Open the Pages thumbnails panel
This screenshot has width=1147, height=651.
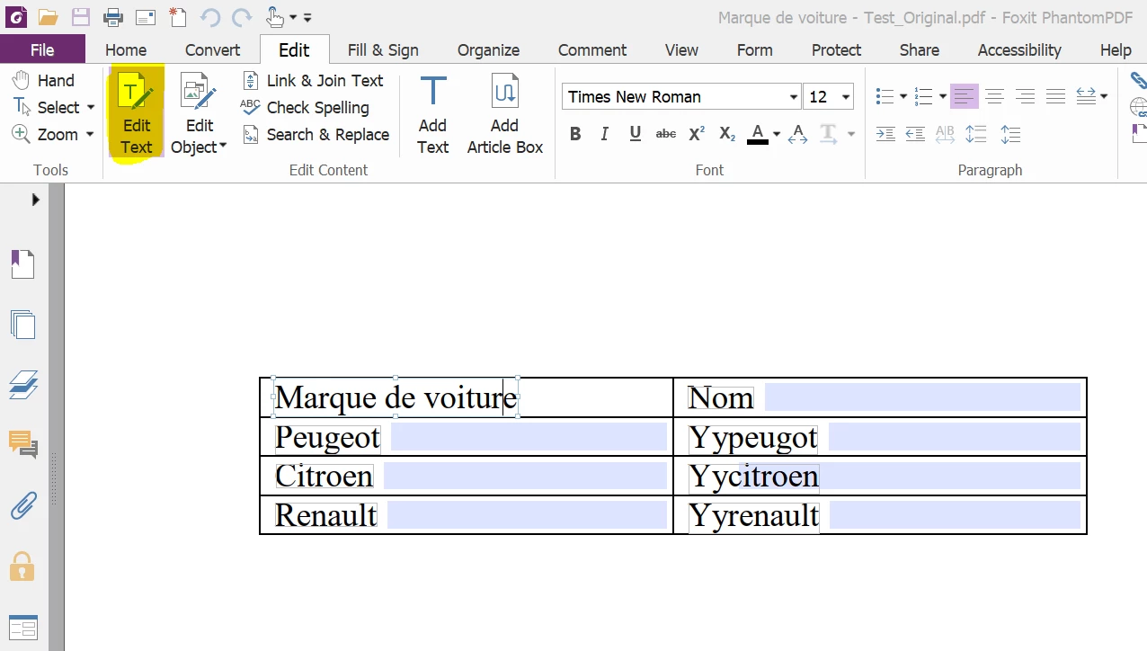[22, 324]
